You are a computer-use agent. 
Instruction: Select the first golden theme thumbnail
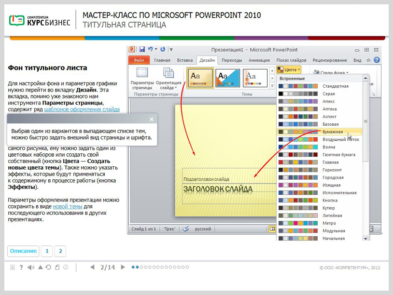coord(200,78)
